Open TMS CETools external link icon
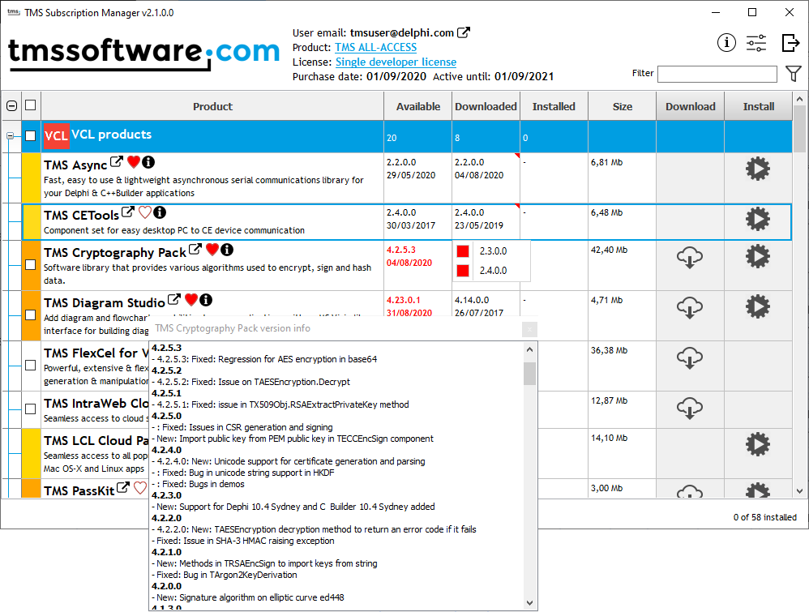Viewport: 809px width, 612px height. (x=128, y=212)
